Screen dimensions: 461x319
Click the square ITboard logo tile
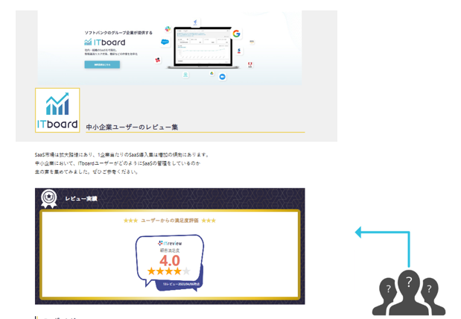[57, 110]
